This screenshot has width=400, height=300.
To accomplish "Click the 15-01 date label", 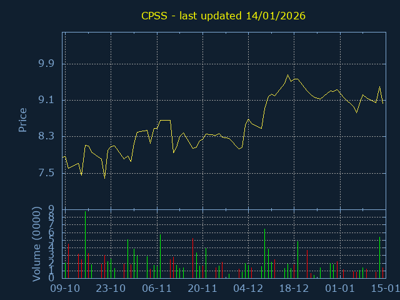I will pyautogui.click(x=385, y=288).
